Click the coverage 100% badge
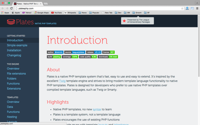200x125 pixels. [70, 57]
